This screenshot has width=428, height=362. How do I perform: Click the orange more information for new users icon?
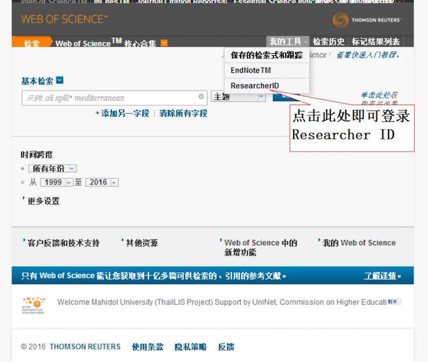tap(34, 305)
